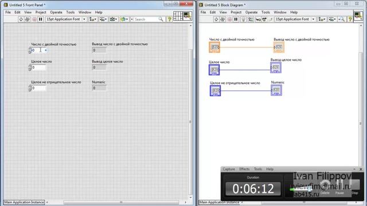367x206 pixels.
Task: Click Context Help icon in Block Diagram toolbar
Action: 350,19
